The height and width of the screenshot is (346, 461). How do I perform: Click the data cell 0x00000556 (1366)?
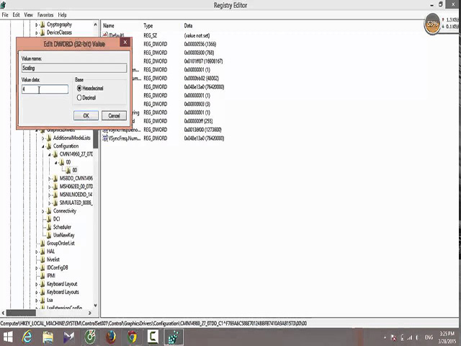coord(200,44)
